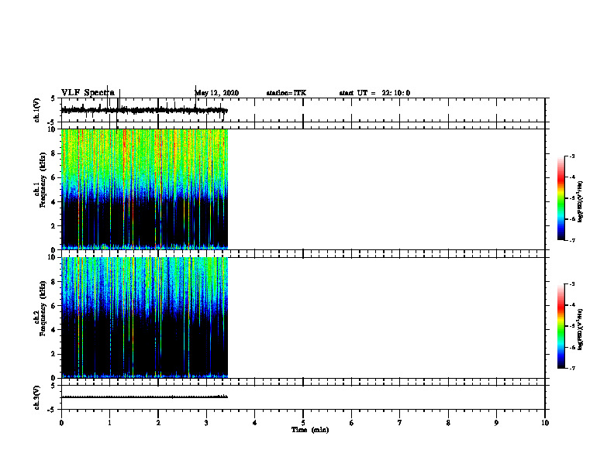614x474 pixels.
Task: Click the "5" tick of ch.1(V) axis
Action: pyautogui.click(x=53, y=98)
